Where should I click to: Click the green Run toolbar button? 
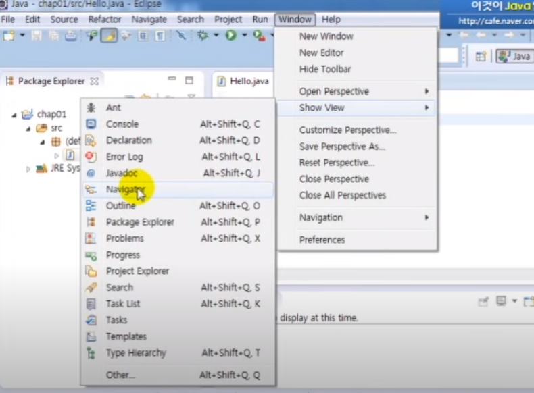[231, 35]
